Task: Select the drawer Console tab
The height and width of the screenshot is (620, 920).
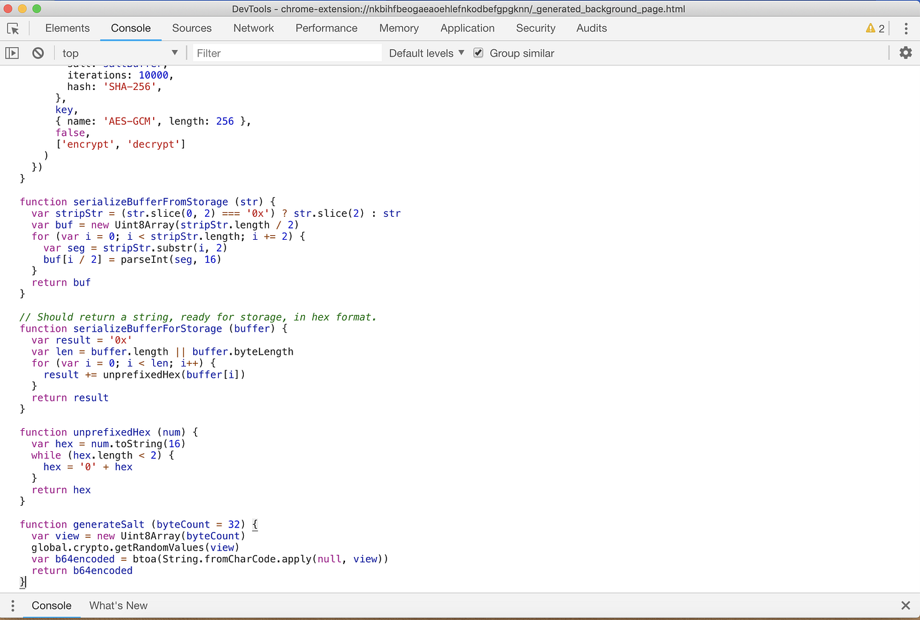Action: (51, 606)
